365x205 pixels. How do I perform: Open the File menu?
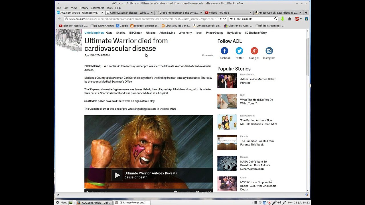59,8
